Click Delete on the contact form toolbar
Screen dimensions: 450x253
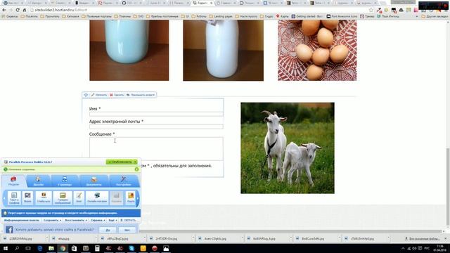[117, 95]
